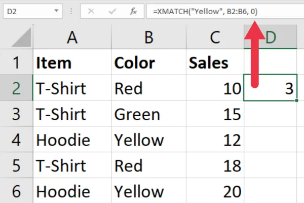Click the Select All corner triangle
304x203 pixels.
21,37
